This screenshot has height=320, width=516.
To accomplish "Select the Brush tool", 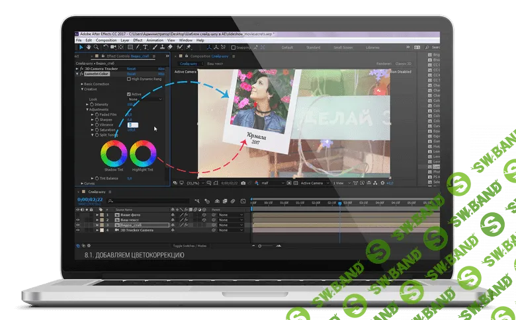I will point(155,48).
